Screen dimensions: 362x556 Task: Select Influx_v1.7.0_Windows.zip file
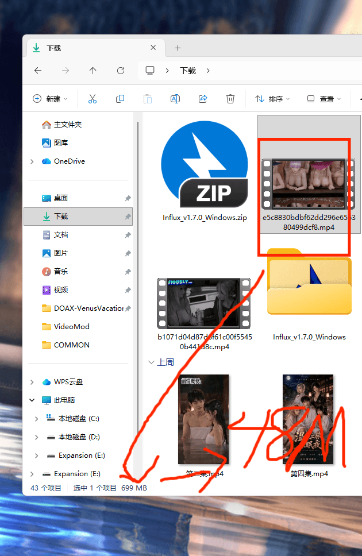(205, 171)
